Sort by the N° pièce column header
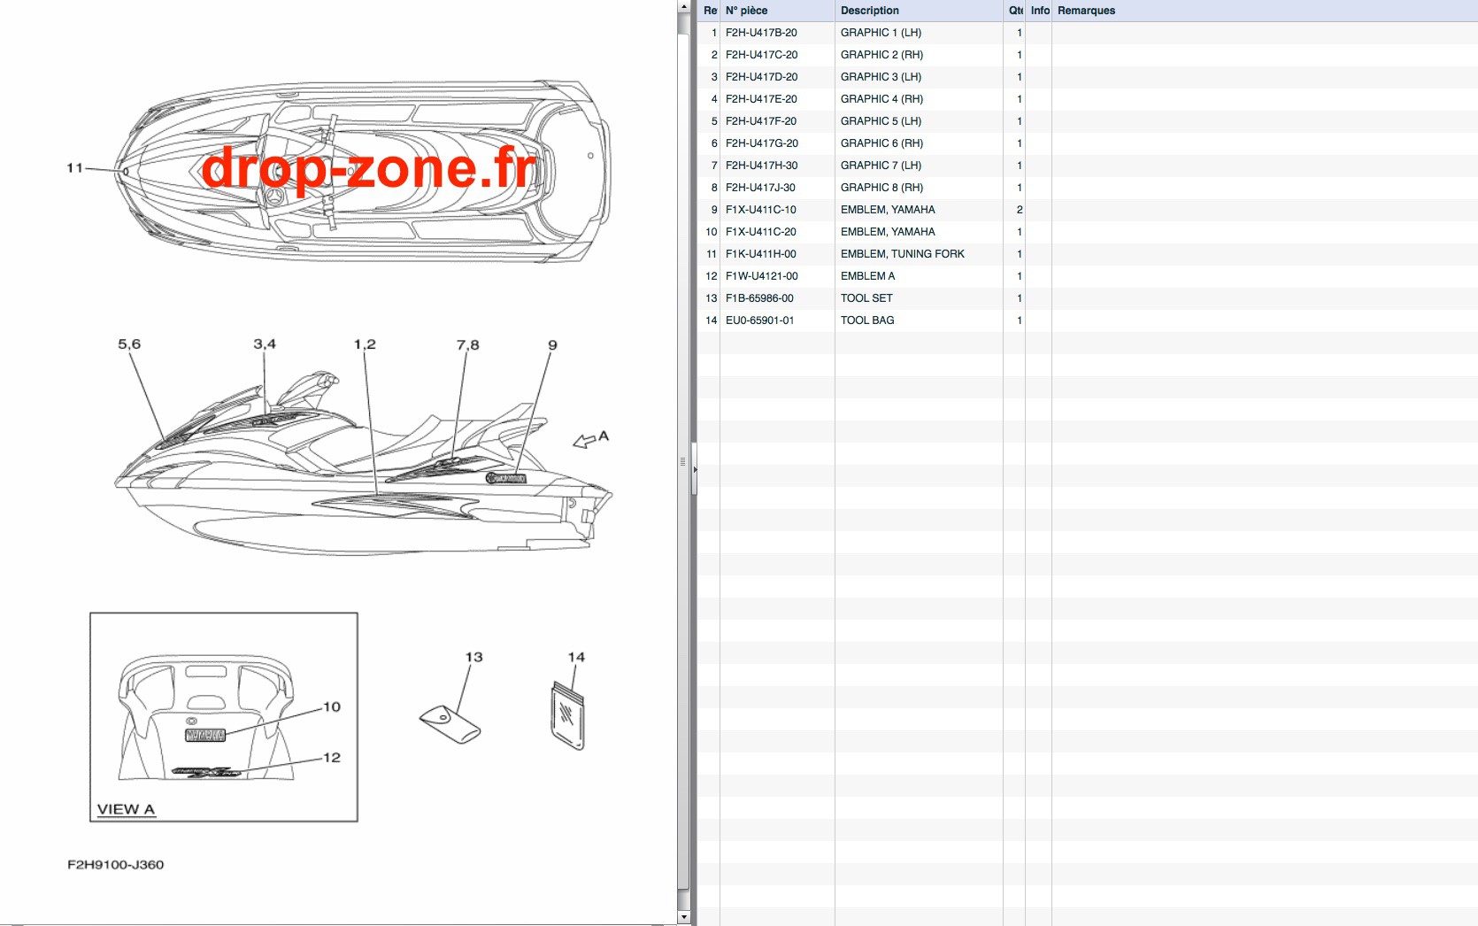The height and width of the screenshot is (926, 1478). 777,11
